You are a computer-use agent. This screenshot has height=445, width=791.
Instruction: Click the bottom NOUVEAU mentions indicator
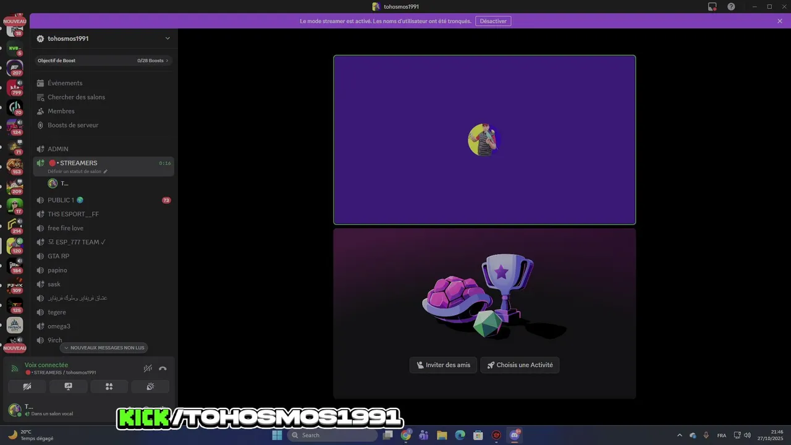(15, 348)
